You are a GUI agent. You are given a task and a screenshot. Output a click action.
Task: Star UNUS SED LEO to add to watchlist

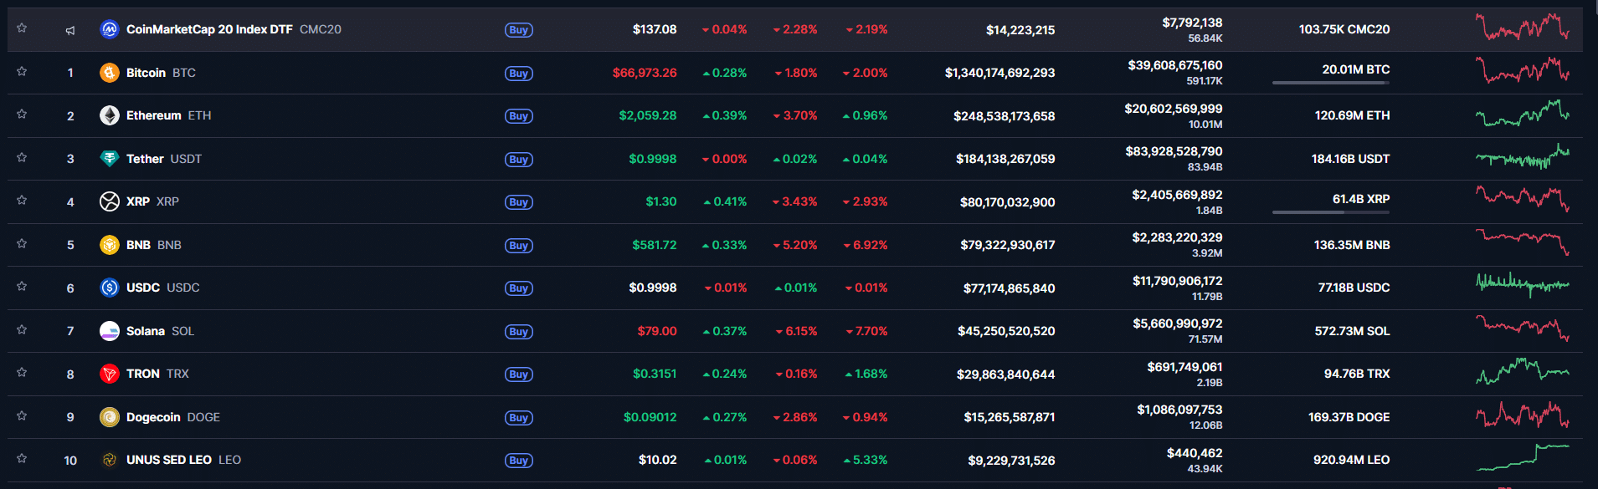click(x=22, y=458)
